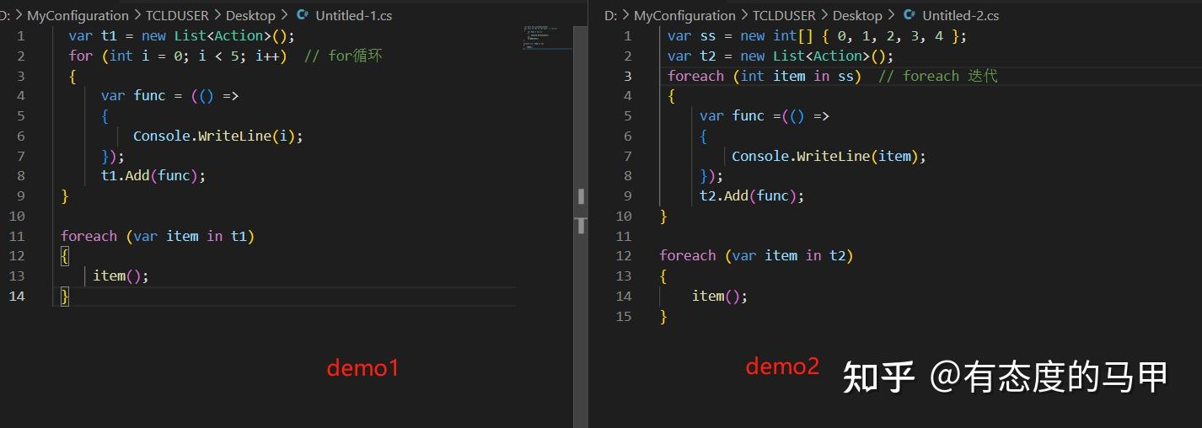The height and width of the screenshot is (428, 1202).
Task: Click 'item();' on line 13 of Untitled-1.cs
Action: [121, 276]
